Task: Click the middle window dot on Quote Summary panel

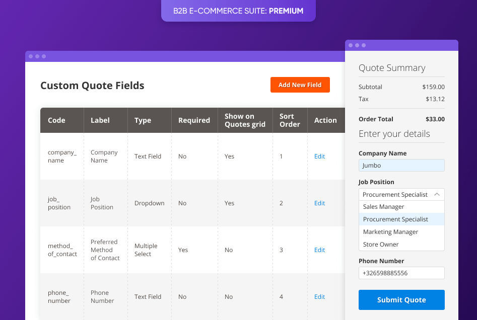Action: coord(357,45)
